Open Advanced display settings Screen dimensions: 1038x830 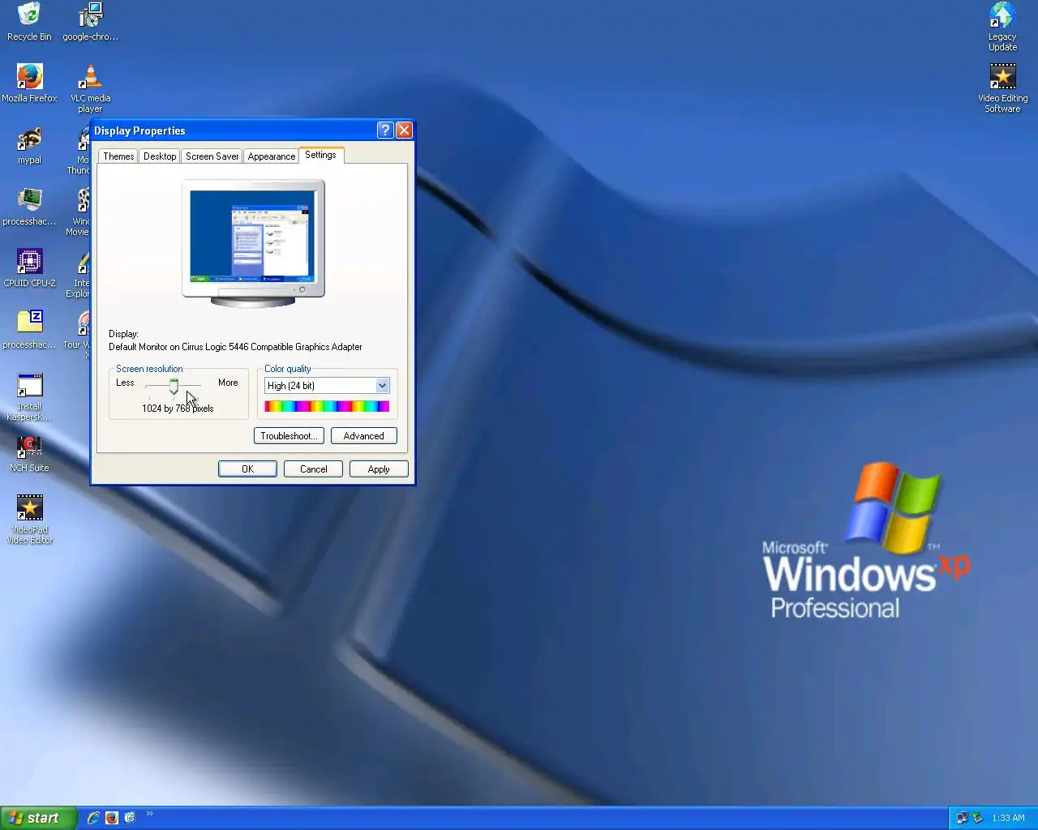pos(363,436)
